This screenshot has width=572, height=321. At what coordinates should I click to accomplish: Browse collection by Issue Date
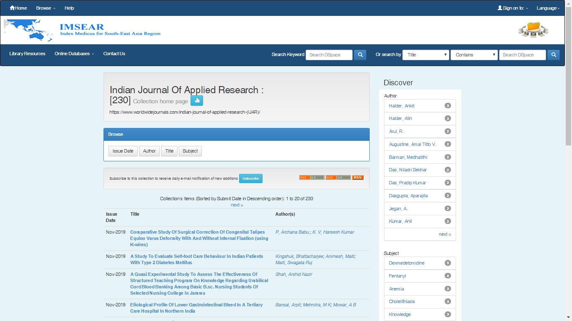tap(123, 151)
